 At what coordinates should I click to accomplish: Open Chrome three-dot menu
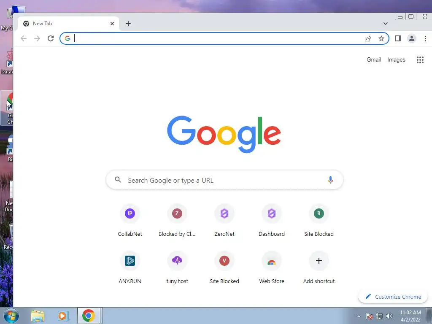click(x=425, y=38)
